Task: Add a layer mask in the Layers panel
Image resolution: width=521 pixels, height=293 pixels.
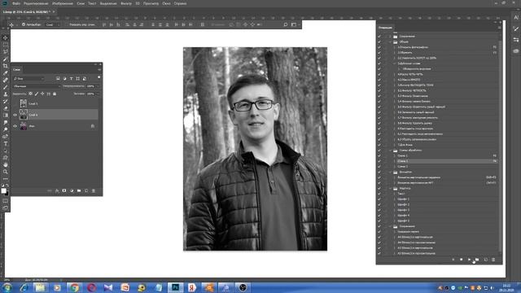Action: click(64, 190)
